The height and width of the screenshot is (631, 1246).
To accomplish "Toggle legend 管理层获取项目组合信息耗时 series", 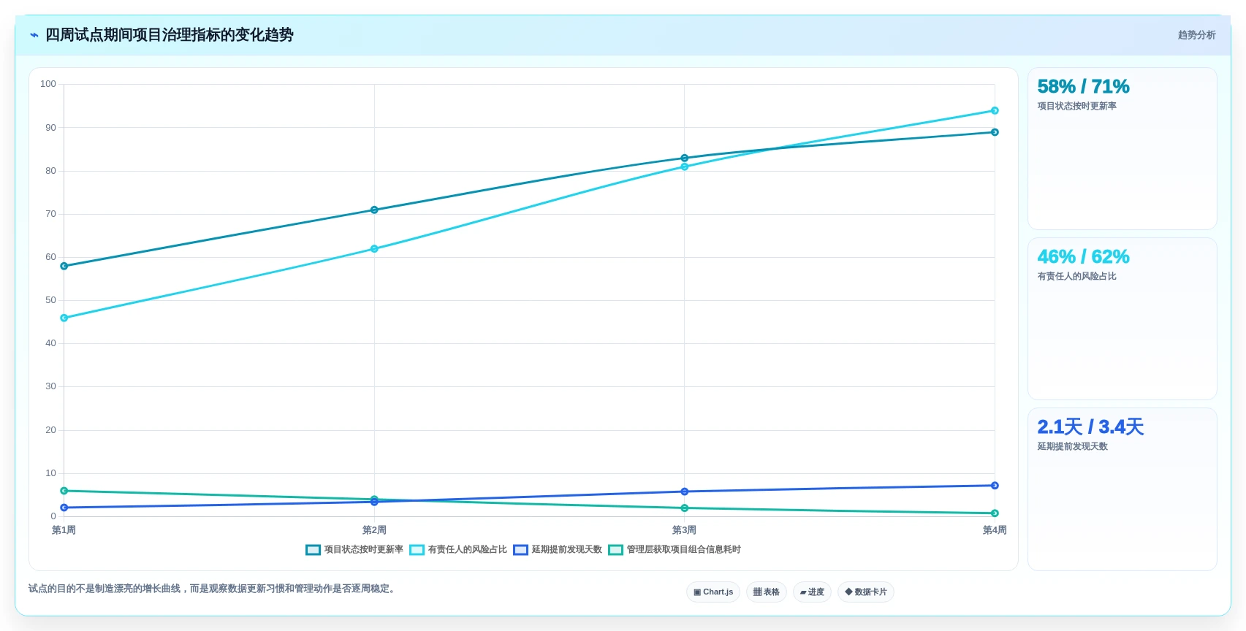I will point(675,549).
